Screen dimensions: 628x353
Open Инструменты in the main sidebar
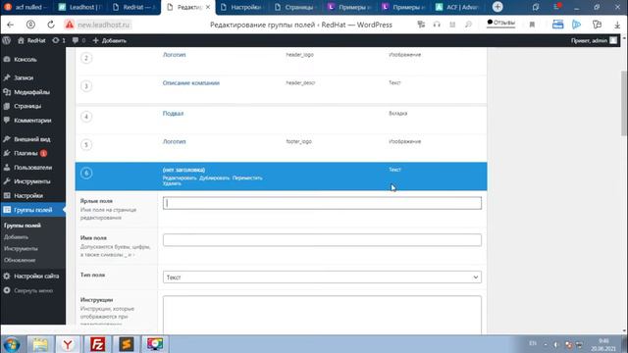click(x=32, y=181)
